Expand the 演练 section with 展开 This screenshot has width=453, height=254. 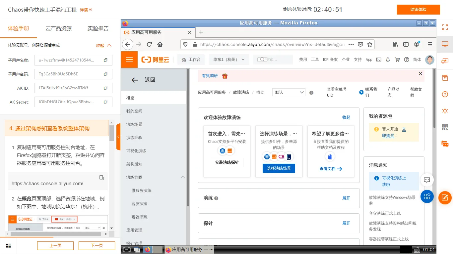pyautogui.click(x=346, y=198)
